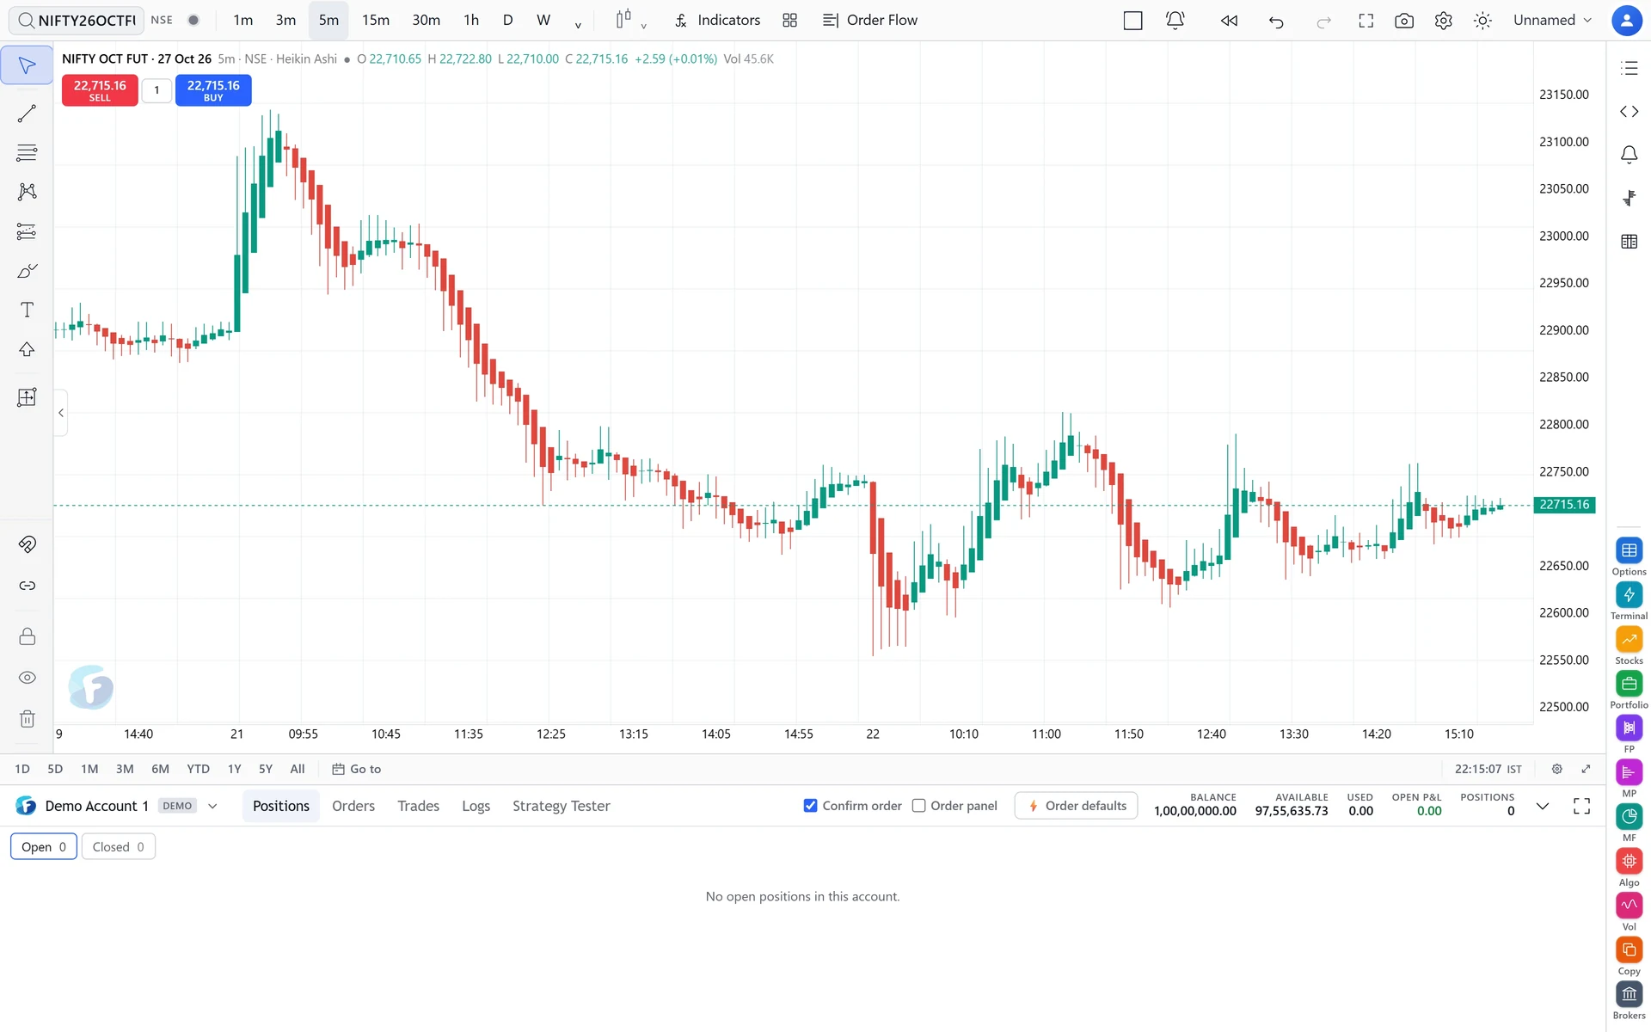
Task: Open the Strategy Tester tab
Action: coord(562,806)
